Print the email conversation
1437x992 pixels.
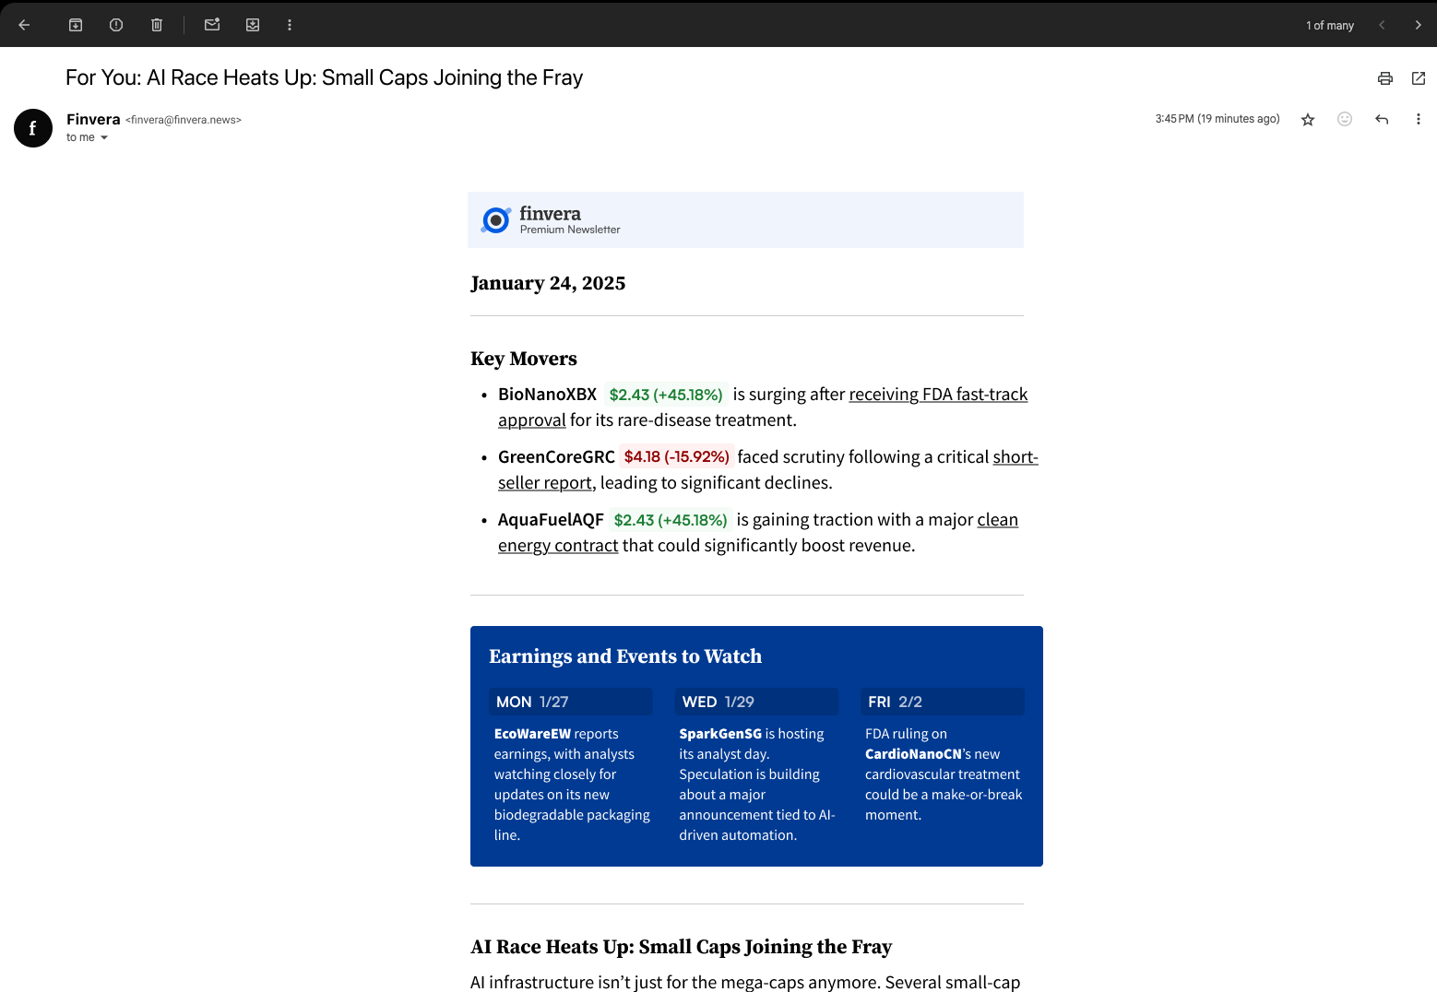[x=1384, y=78]
